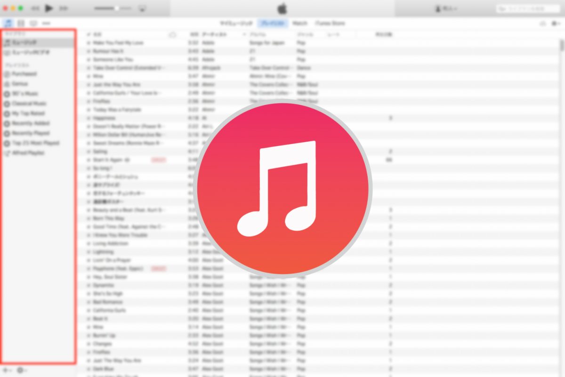This screenshot has width=565, height=377.
Task: Toggle the checkbox beside Fireflies
Action: [x=88, y=101]
